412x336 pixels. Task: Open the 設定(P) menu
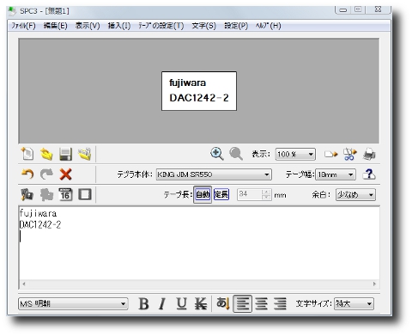click(236, 26)
